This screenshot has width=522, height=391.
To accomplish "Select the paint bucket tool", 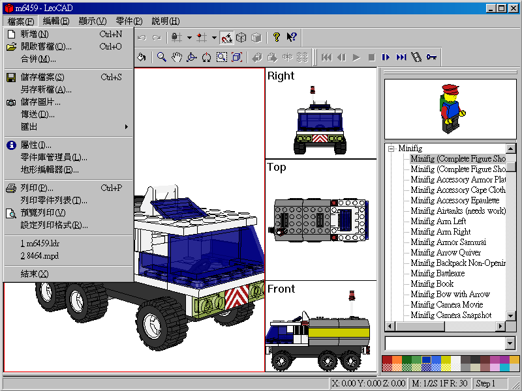I will click(x=141, y=57).
